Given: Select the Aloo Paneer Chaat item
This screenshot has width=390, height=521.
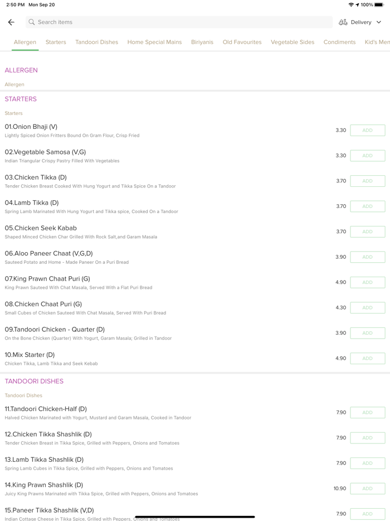Looking at the screenshot, I should pos(48,253).
